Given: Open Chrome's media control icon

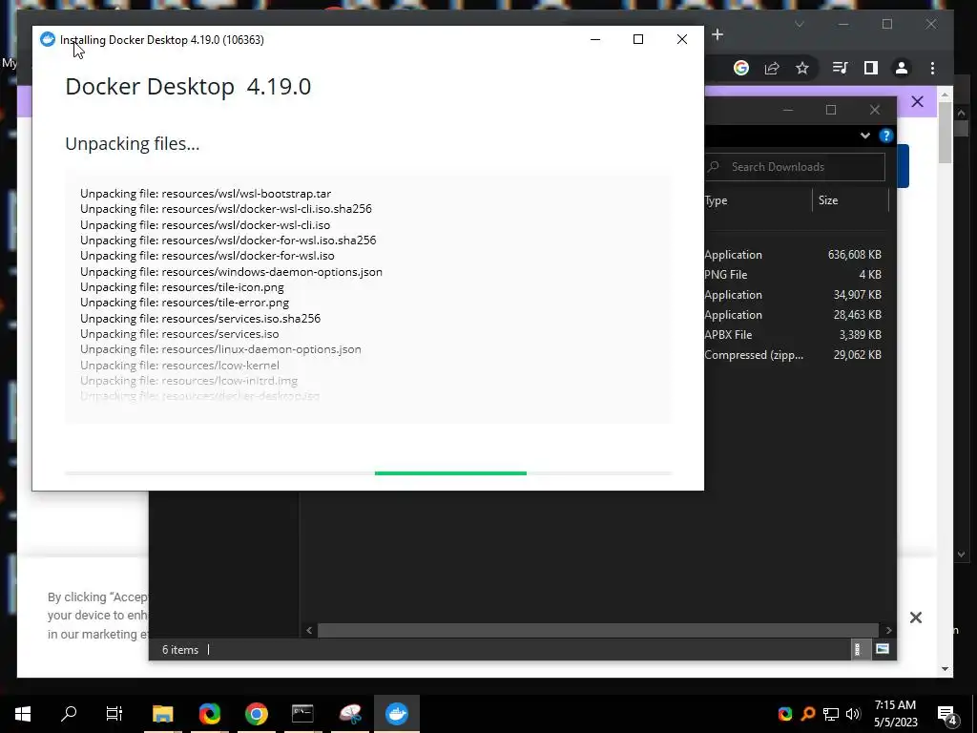Looking at the screenshot, I should click(x=840, y=68).
